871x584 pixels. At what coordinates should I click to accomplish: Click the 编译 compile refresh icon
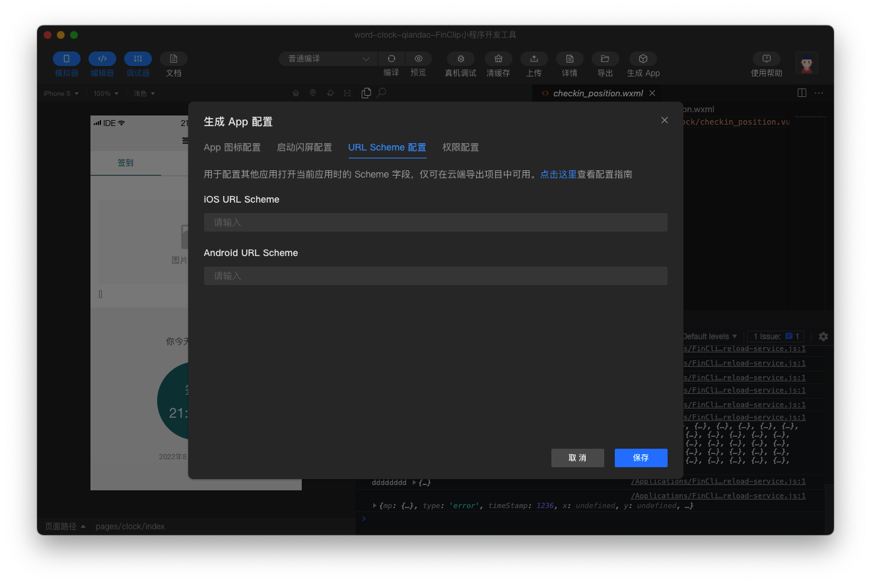click(x=392, y=59)
